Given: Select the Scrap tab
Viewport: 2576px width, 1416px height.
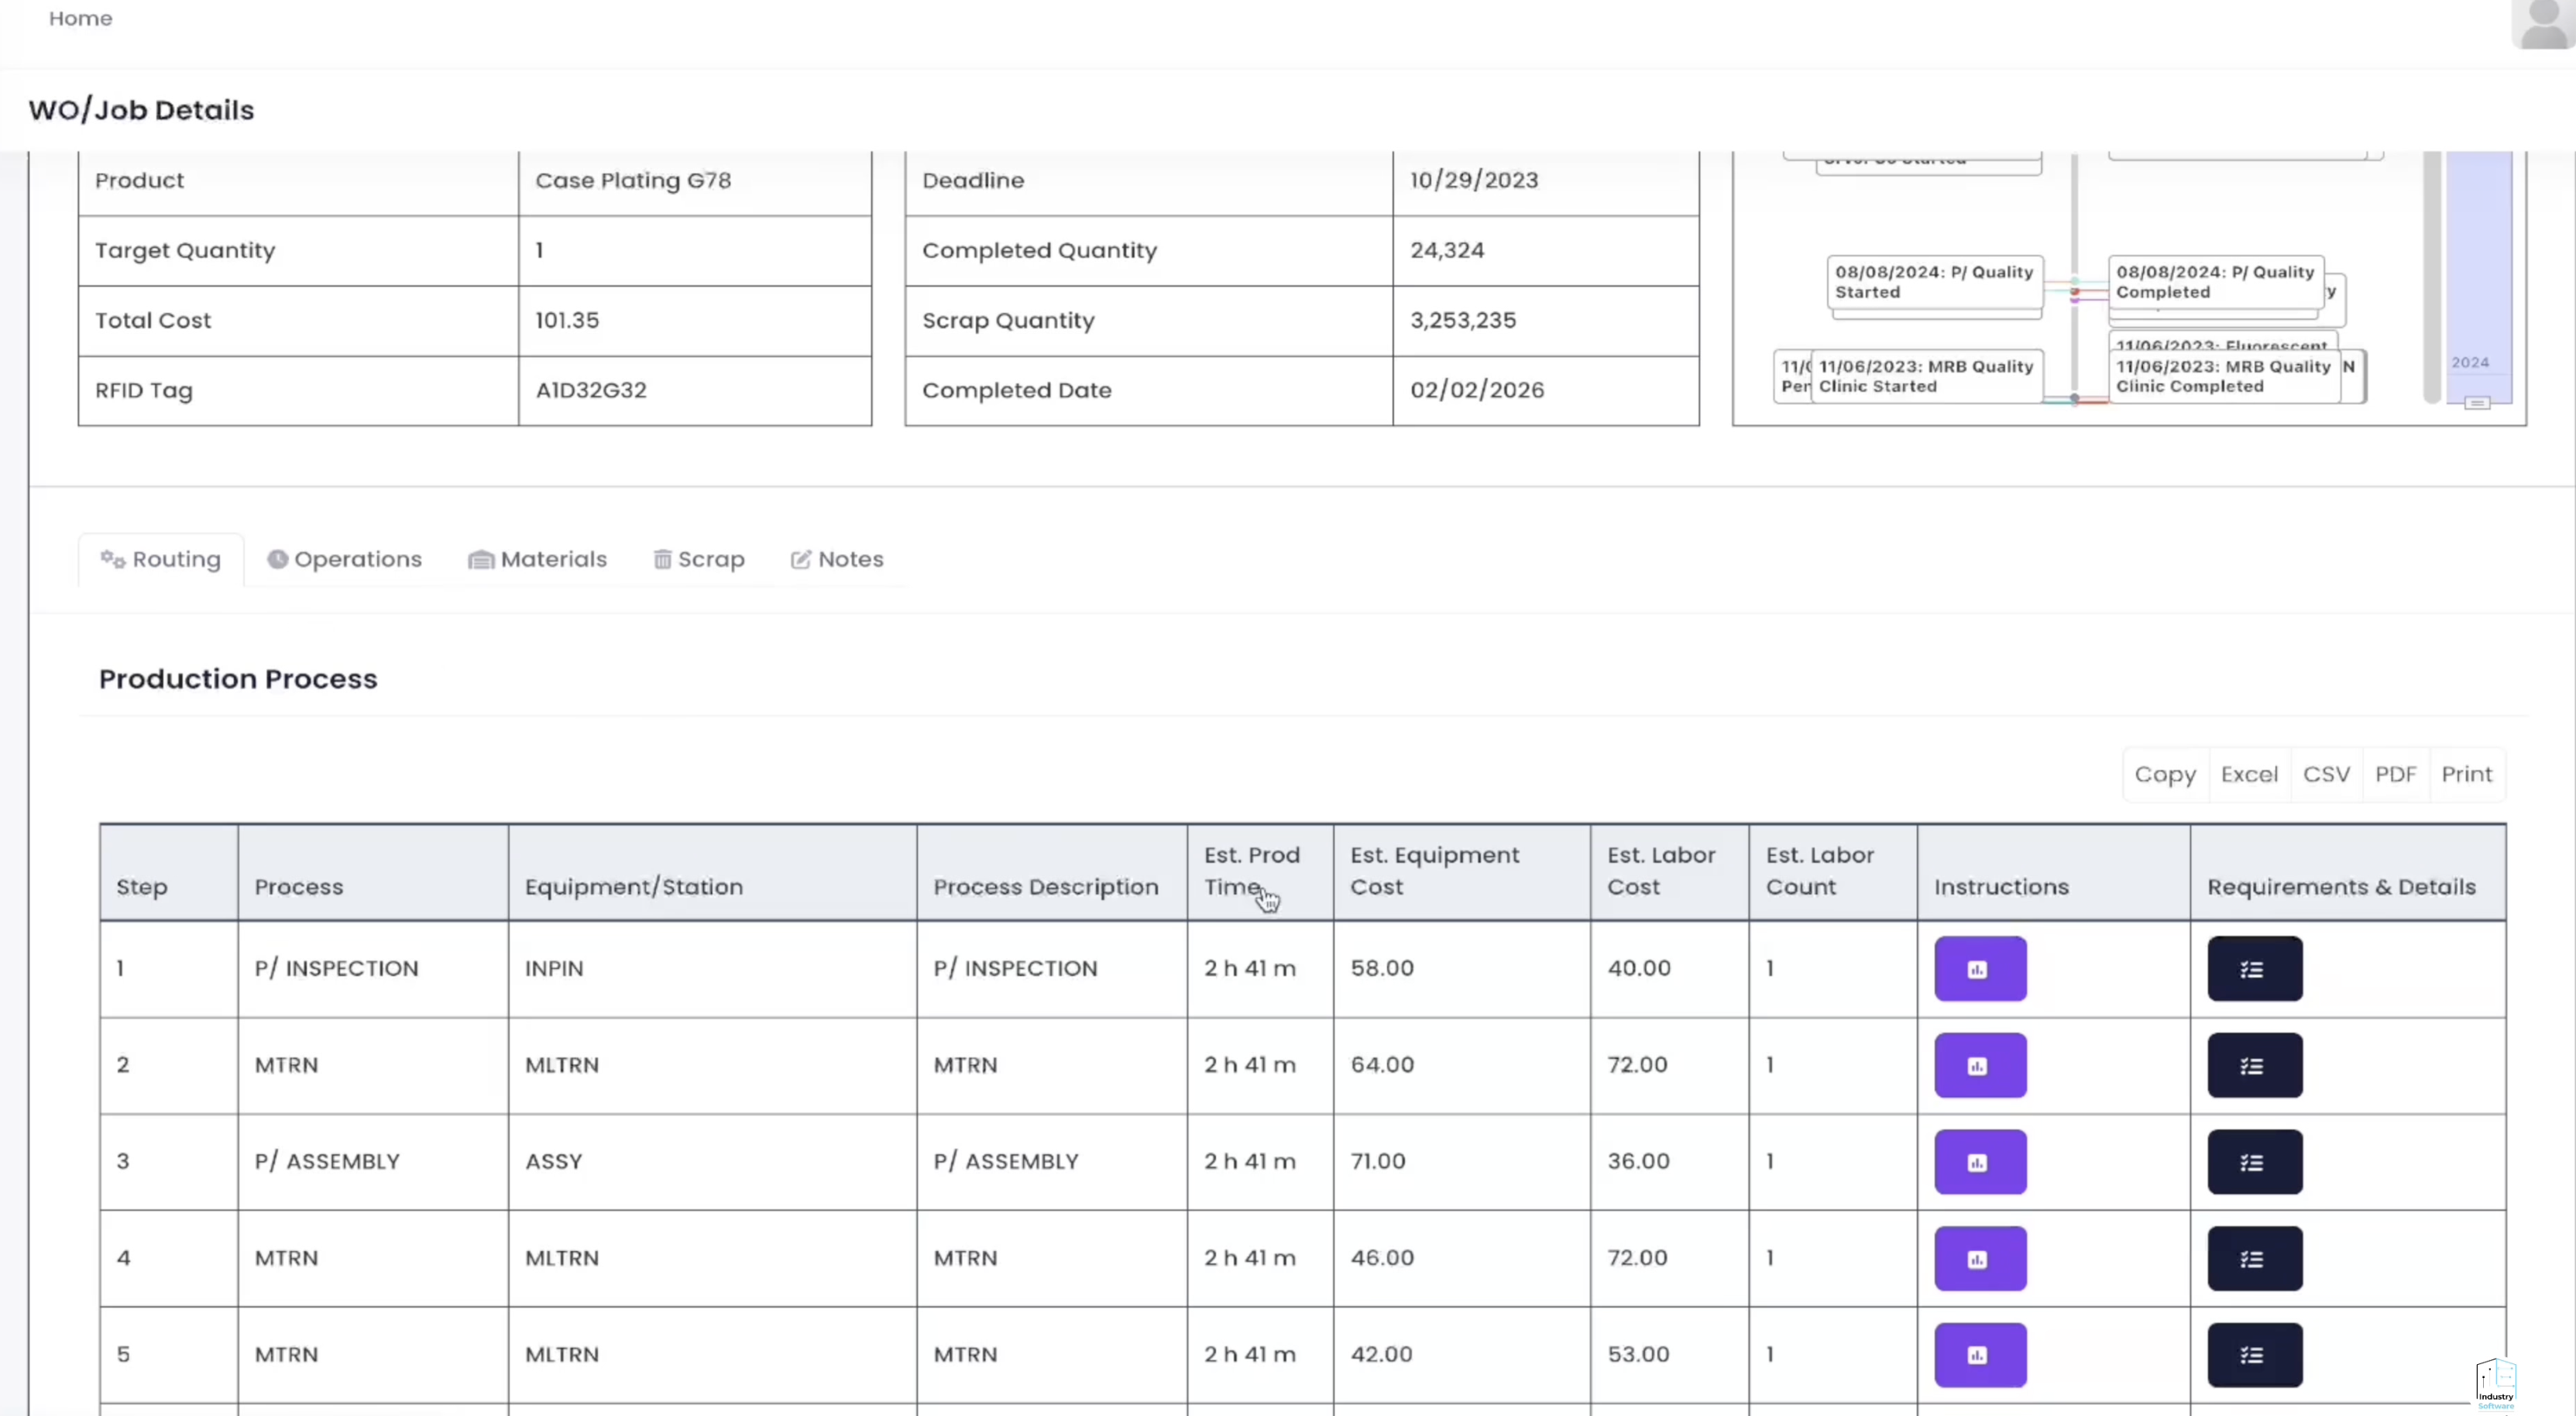Looking at the screenshot, I should (699, 559).
